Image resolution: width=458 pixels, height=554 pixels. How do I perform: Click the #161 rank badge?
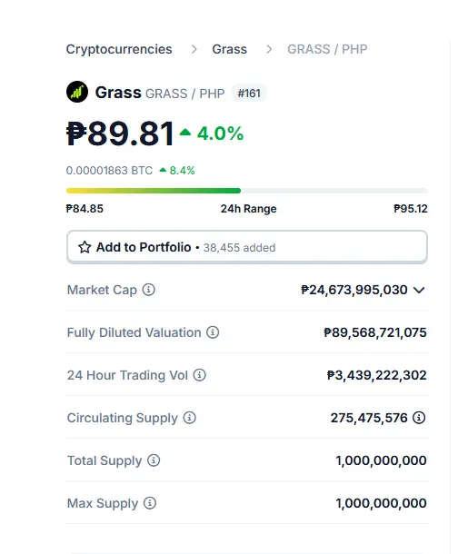point(249,94)
